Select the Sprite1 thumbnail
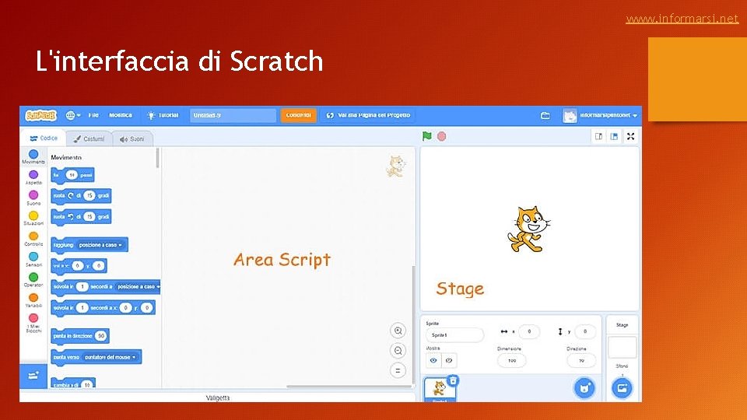This screenshot has height=420, width=747. [439, 390]
